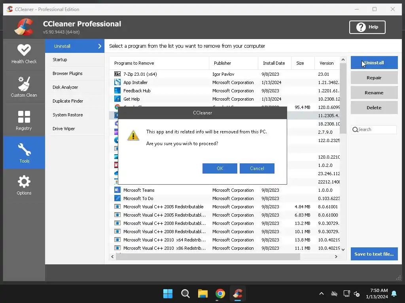Open the Help button

point(367,27)
